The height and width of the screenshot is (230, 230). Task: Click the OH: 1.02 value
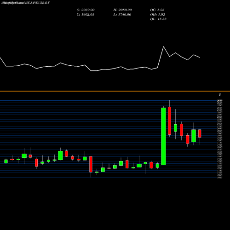tap(158, 15)
